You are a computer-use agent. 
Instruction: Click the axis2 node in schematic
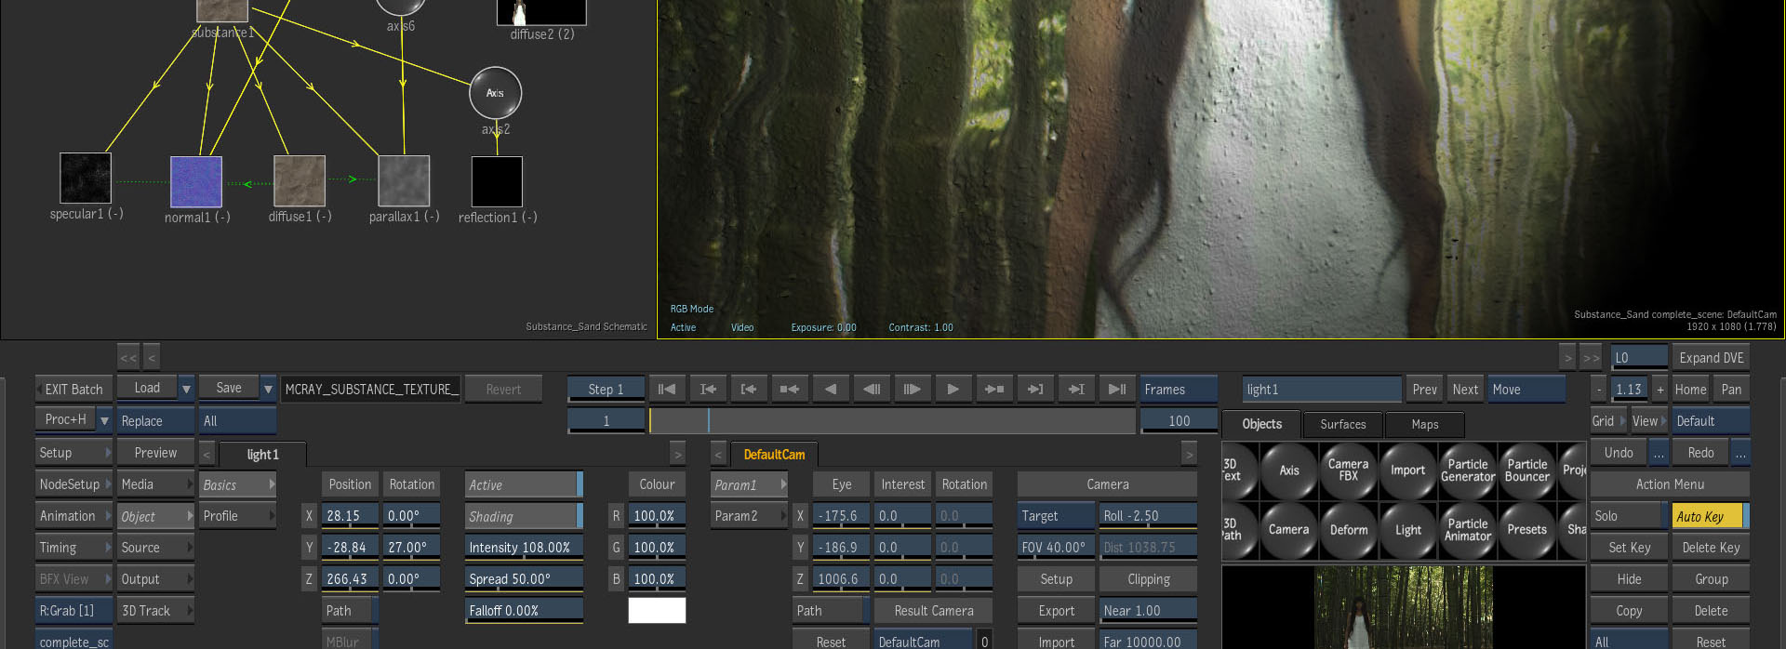[x=495, y=93]
